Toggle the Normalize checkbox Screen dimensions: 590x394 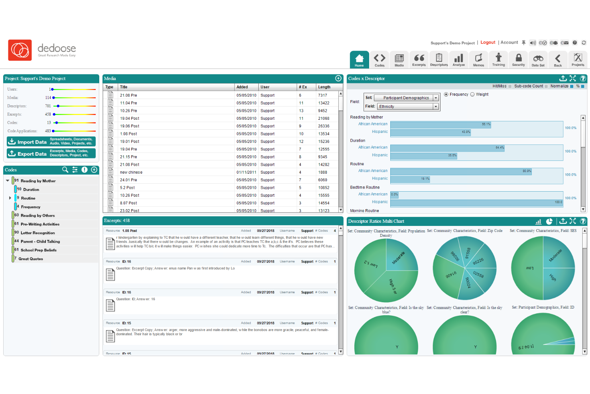(572, 86)
